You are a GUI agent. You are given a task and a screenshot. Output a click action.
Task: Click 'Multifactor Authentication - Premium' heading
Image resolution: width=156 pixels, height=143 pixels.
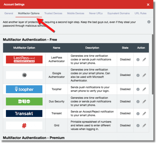34,138
